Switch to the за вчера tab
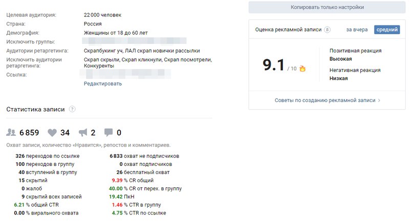413x222 pixels. coord(357,30)
